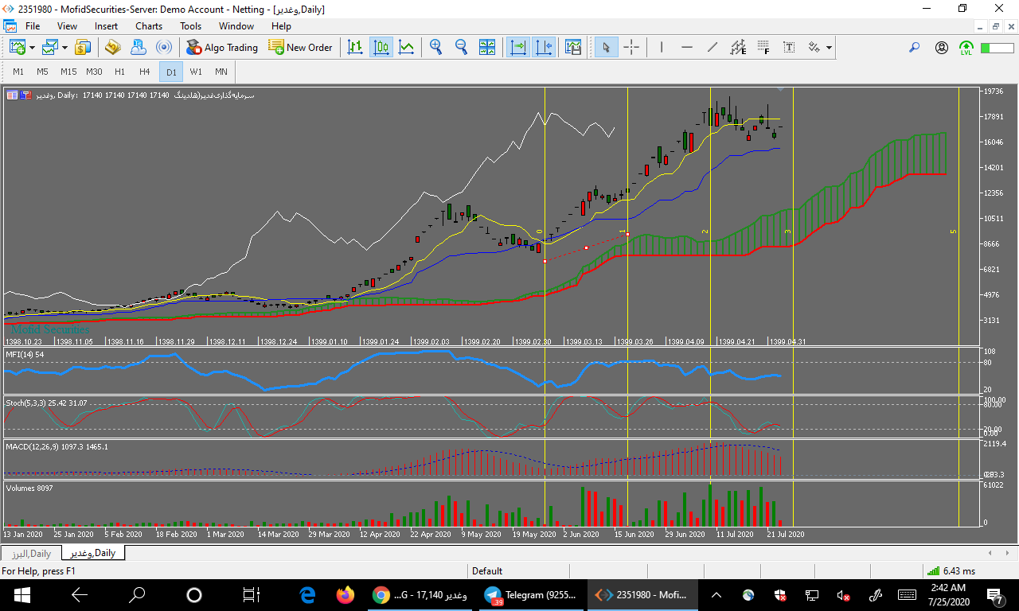Click the green LVL level icon
The height and width of the screenshot is (611, 1019).
coord(966,48)
